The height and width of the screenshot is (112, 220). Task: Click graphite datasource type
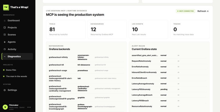(x=81, y=98)
